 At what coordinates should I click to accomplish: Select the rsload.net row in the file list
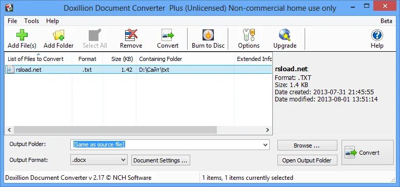(x=138, y=70)
